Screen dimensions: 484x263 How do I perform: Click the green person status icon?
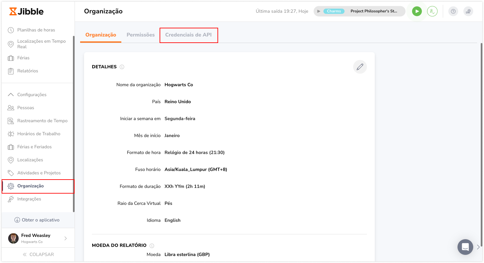pos(432,11)
